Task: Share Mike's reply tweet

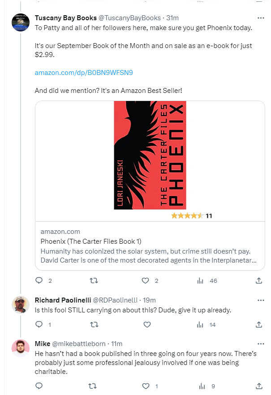Action: [259, 386]
